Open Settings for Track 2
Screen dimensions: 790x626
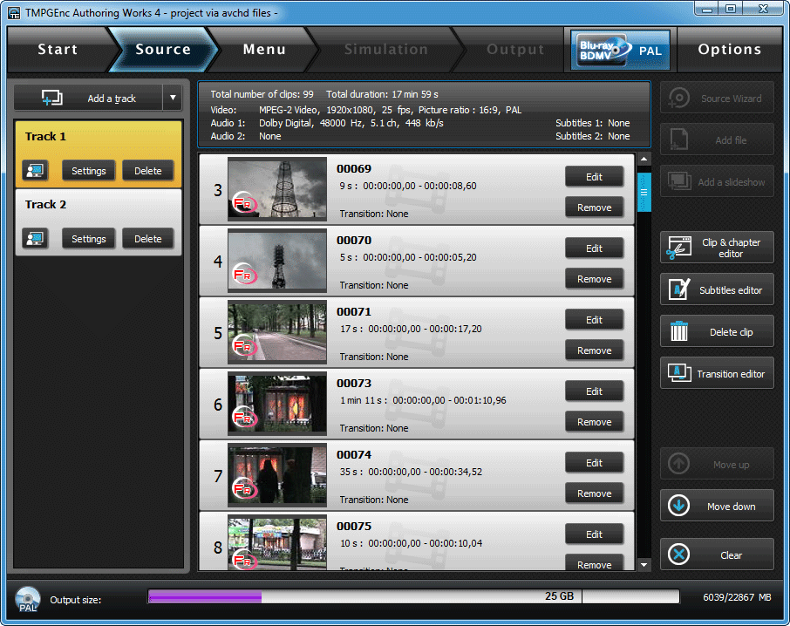[89, 239]
